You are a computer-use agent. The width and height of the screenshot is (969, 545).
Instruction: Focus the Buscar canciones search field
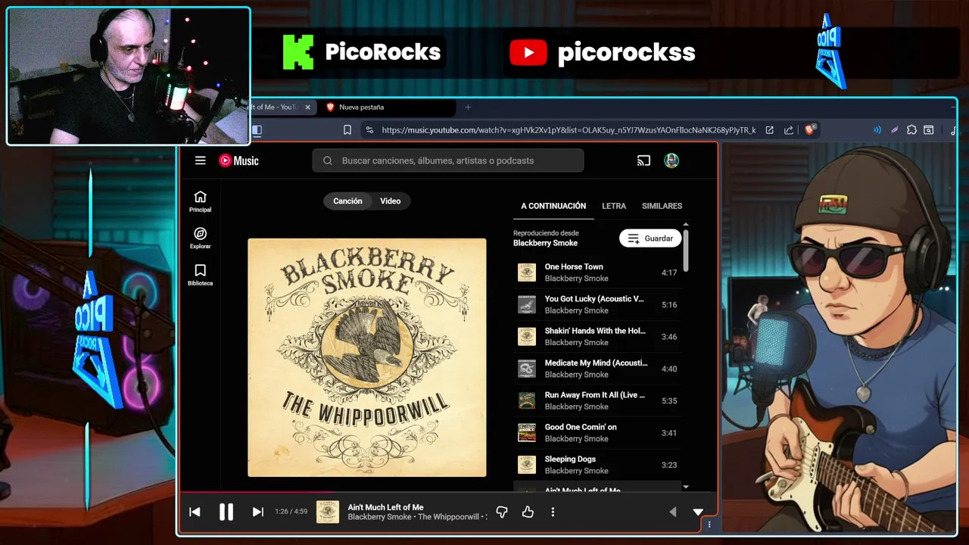pos(448,160)
